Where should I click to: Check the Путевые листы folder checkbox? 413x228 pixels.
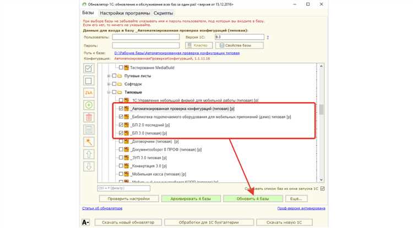point(114,76)
